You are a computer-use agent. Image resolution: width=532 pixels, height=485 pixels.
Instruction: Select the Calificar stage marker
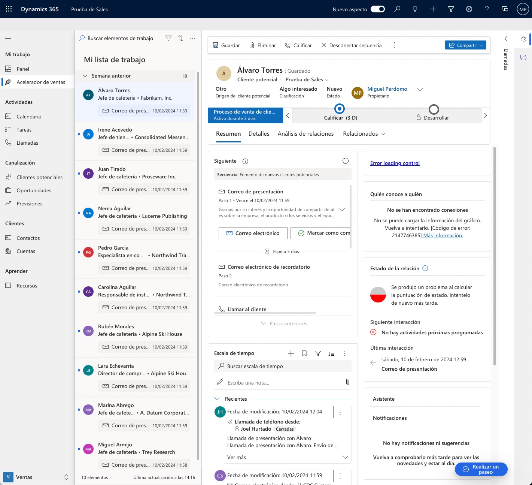(340, 109)
